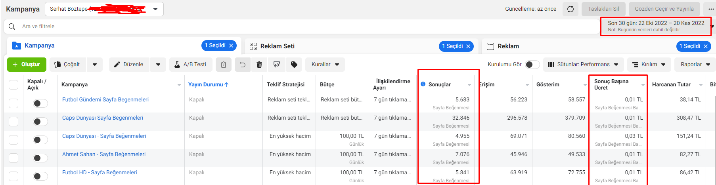Click the 32.846 results value
Image resolution: width=716 pixels, height=185 pixels.
(x=461, y=118)
